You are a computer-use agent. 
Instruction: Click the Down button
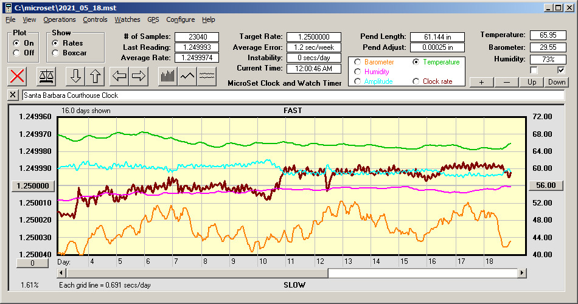[x=557, y=82]
